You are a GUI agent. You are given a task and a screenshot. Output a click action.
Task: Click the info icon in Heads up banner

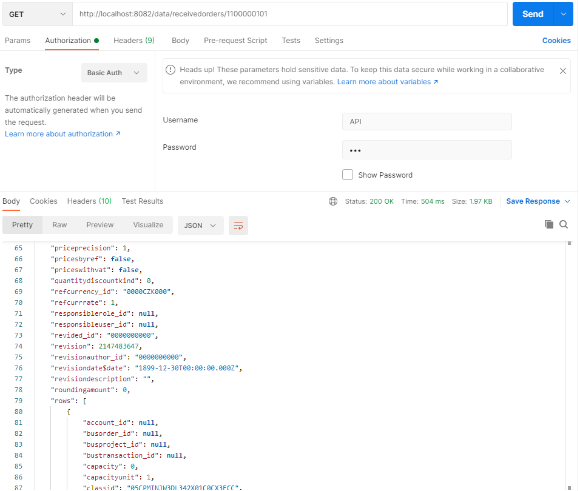(171, 70)
